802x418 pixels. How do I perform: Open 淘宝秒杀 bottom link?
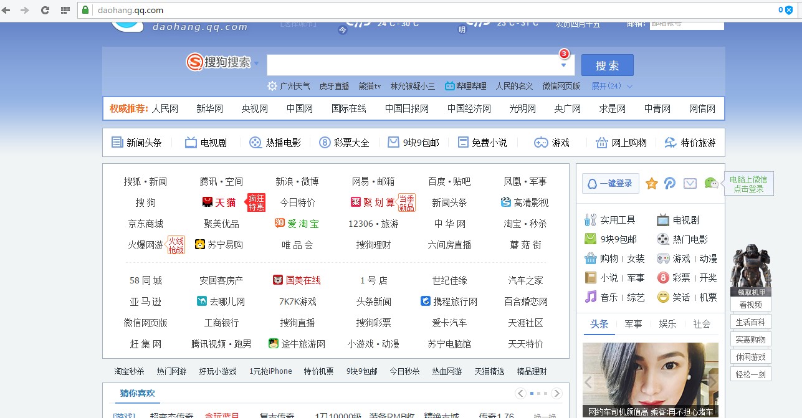pos(129,371)
